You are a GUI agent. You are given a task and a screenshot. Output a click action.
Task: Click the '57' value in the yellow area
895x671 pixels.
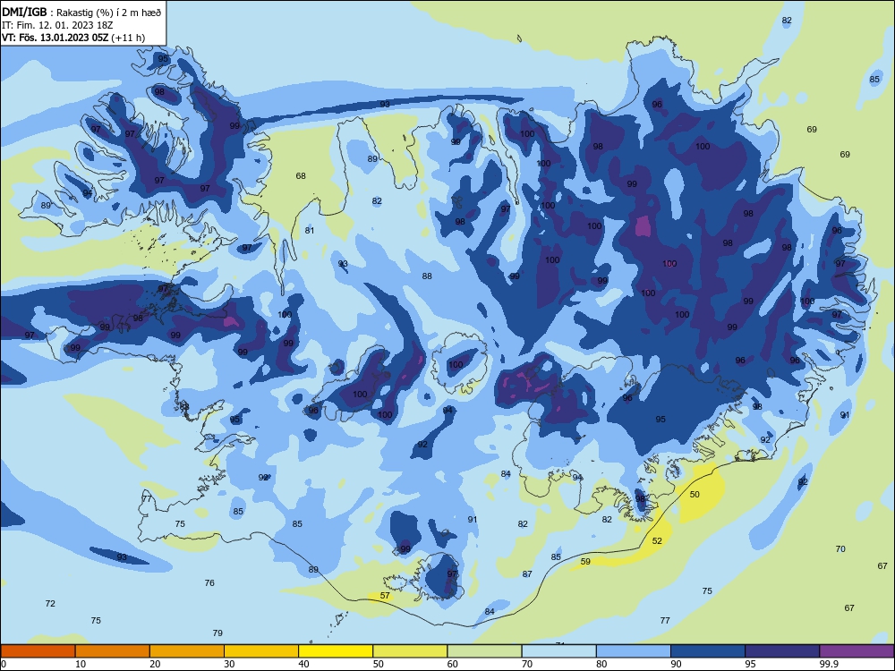pyautogui.click(x=385, y=596)
